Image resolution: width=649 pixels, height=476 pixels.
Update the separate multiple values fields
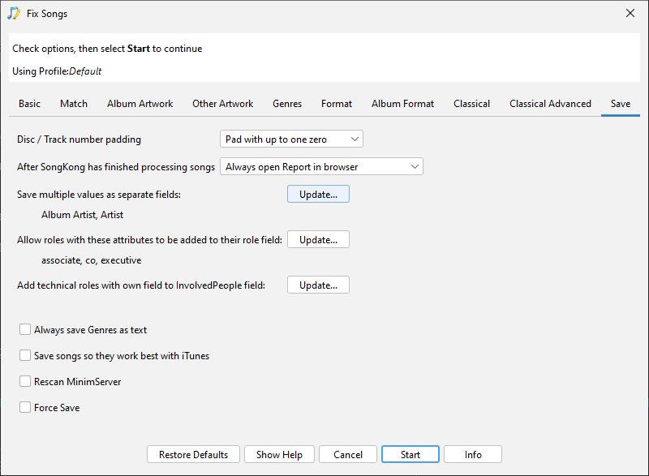tap(318, 195)
